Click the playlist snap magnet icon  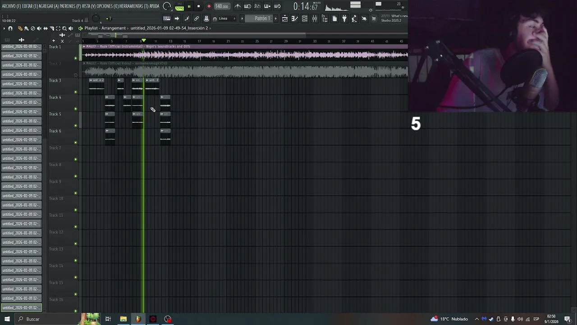(x=10, y=28)
